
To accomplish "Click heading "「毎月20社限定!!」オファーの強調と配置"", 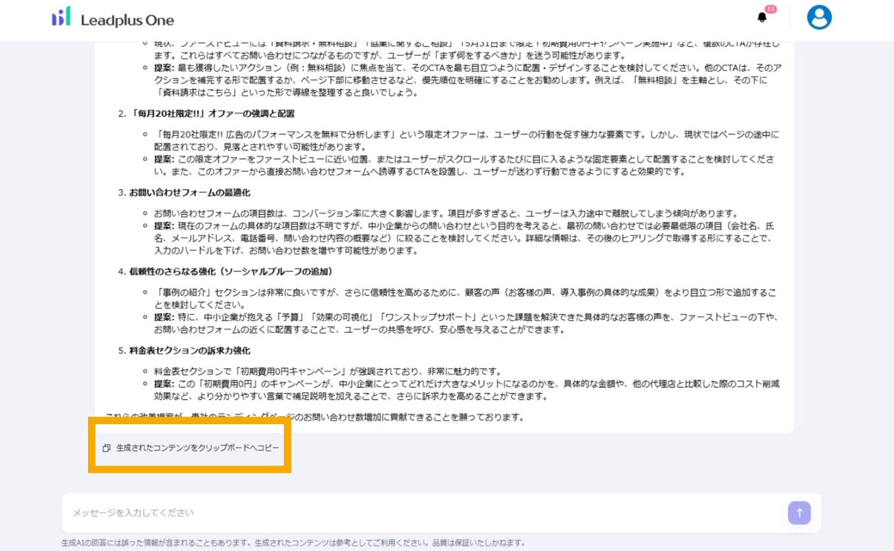I will pyautogui.click(x=212, y=113).
